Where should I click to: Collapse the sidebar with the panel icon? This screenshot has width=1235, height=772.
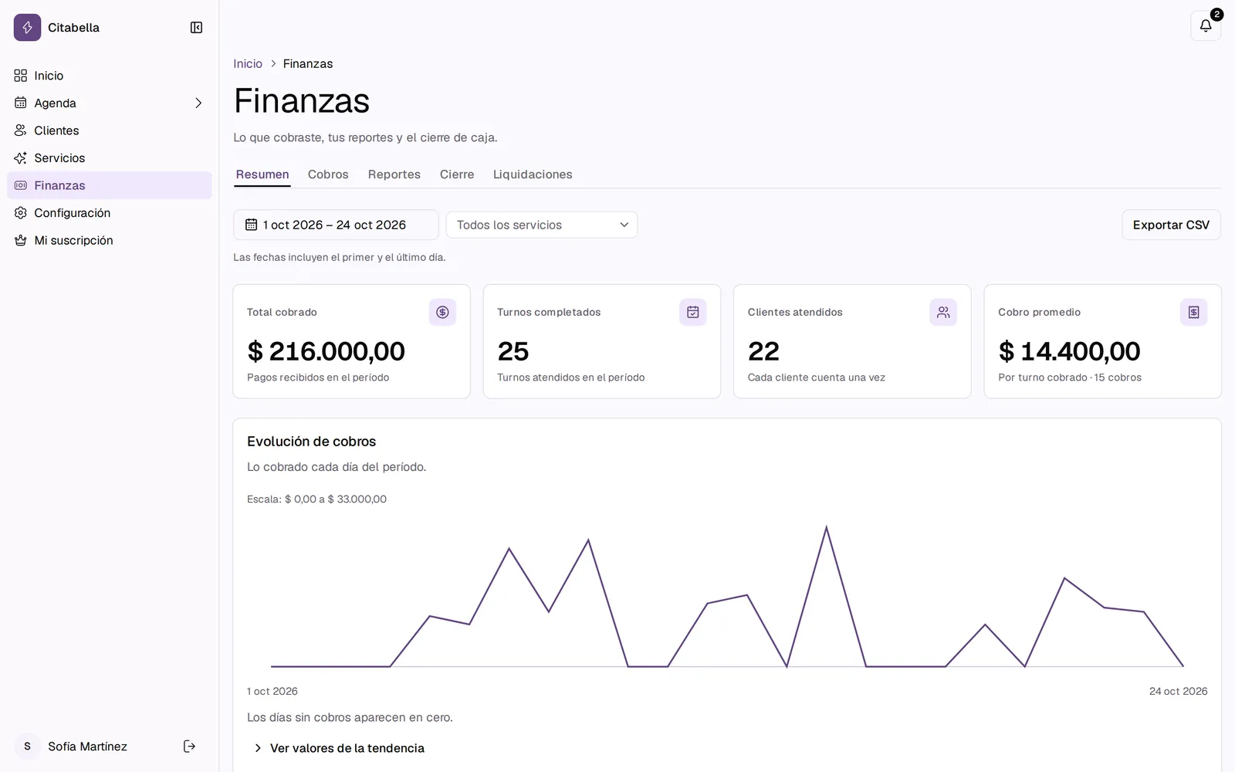pyautogui.click(x=196, y=28)
